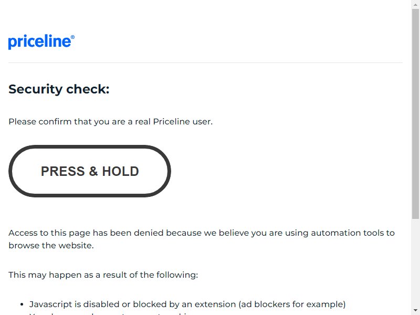Click the Priceline logo
The height and width of the screenshot is (315, 420).
pyautogui.click(x=41, y=41)
